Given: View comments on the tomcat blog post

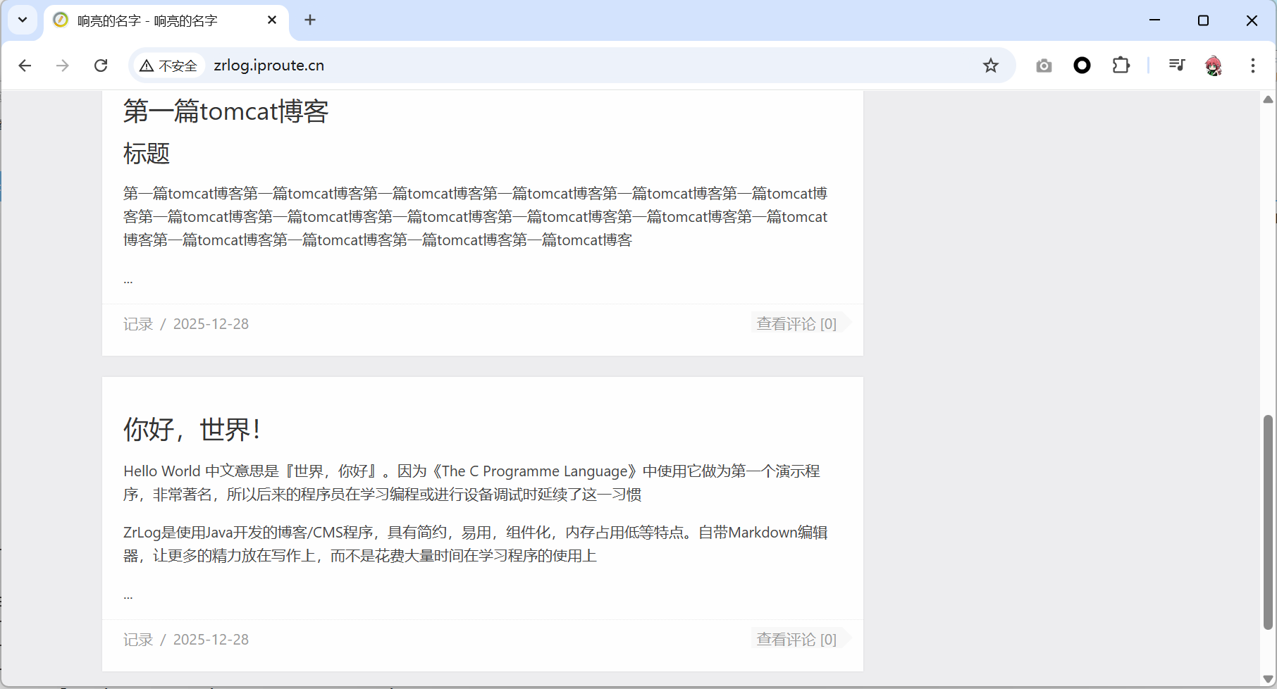Looking at the screenshot, I should pos(796,324).
